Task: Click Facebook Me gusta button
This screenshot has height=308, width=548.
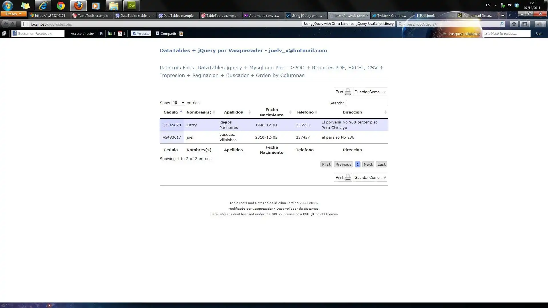Action: [x=141, y=34]
